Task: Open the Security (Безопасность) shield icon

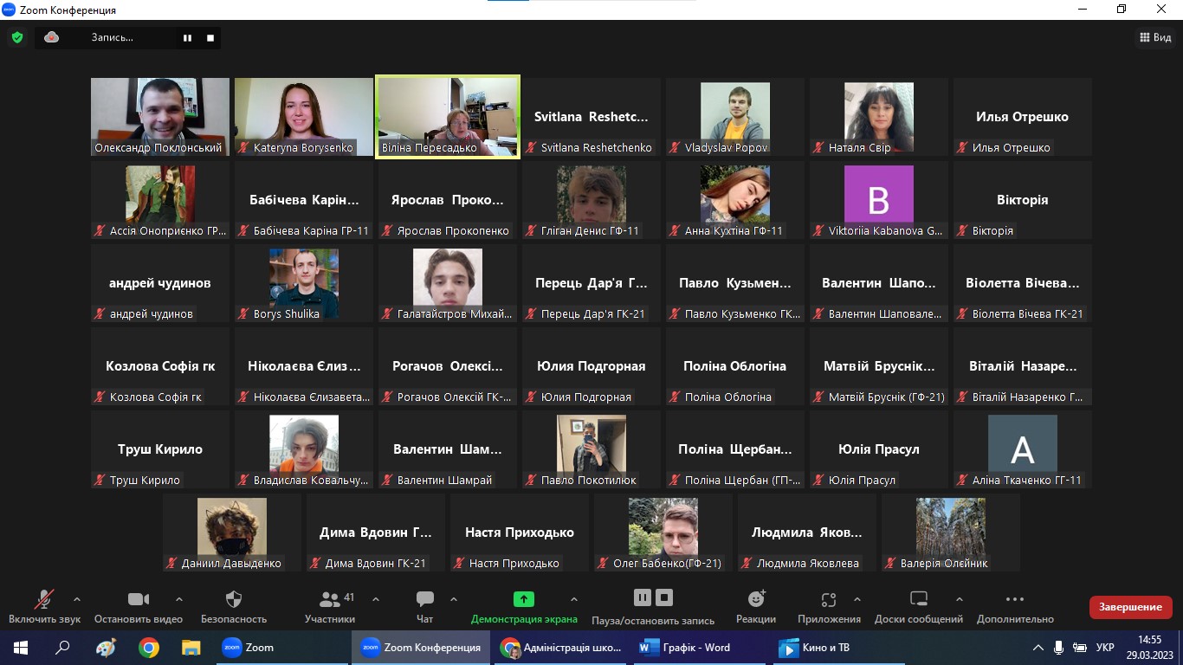Action: 234,599
